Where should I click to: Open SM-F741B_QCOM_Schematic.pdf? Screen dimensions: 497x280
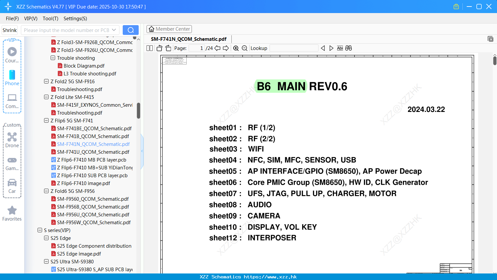(93, 136)
